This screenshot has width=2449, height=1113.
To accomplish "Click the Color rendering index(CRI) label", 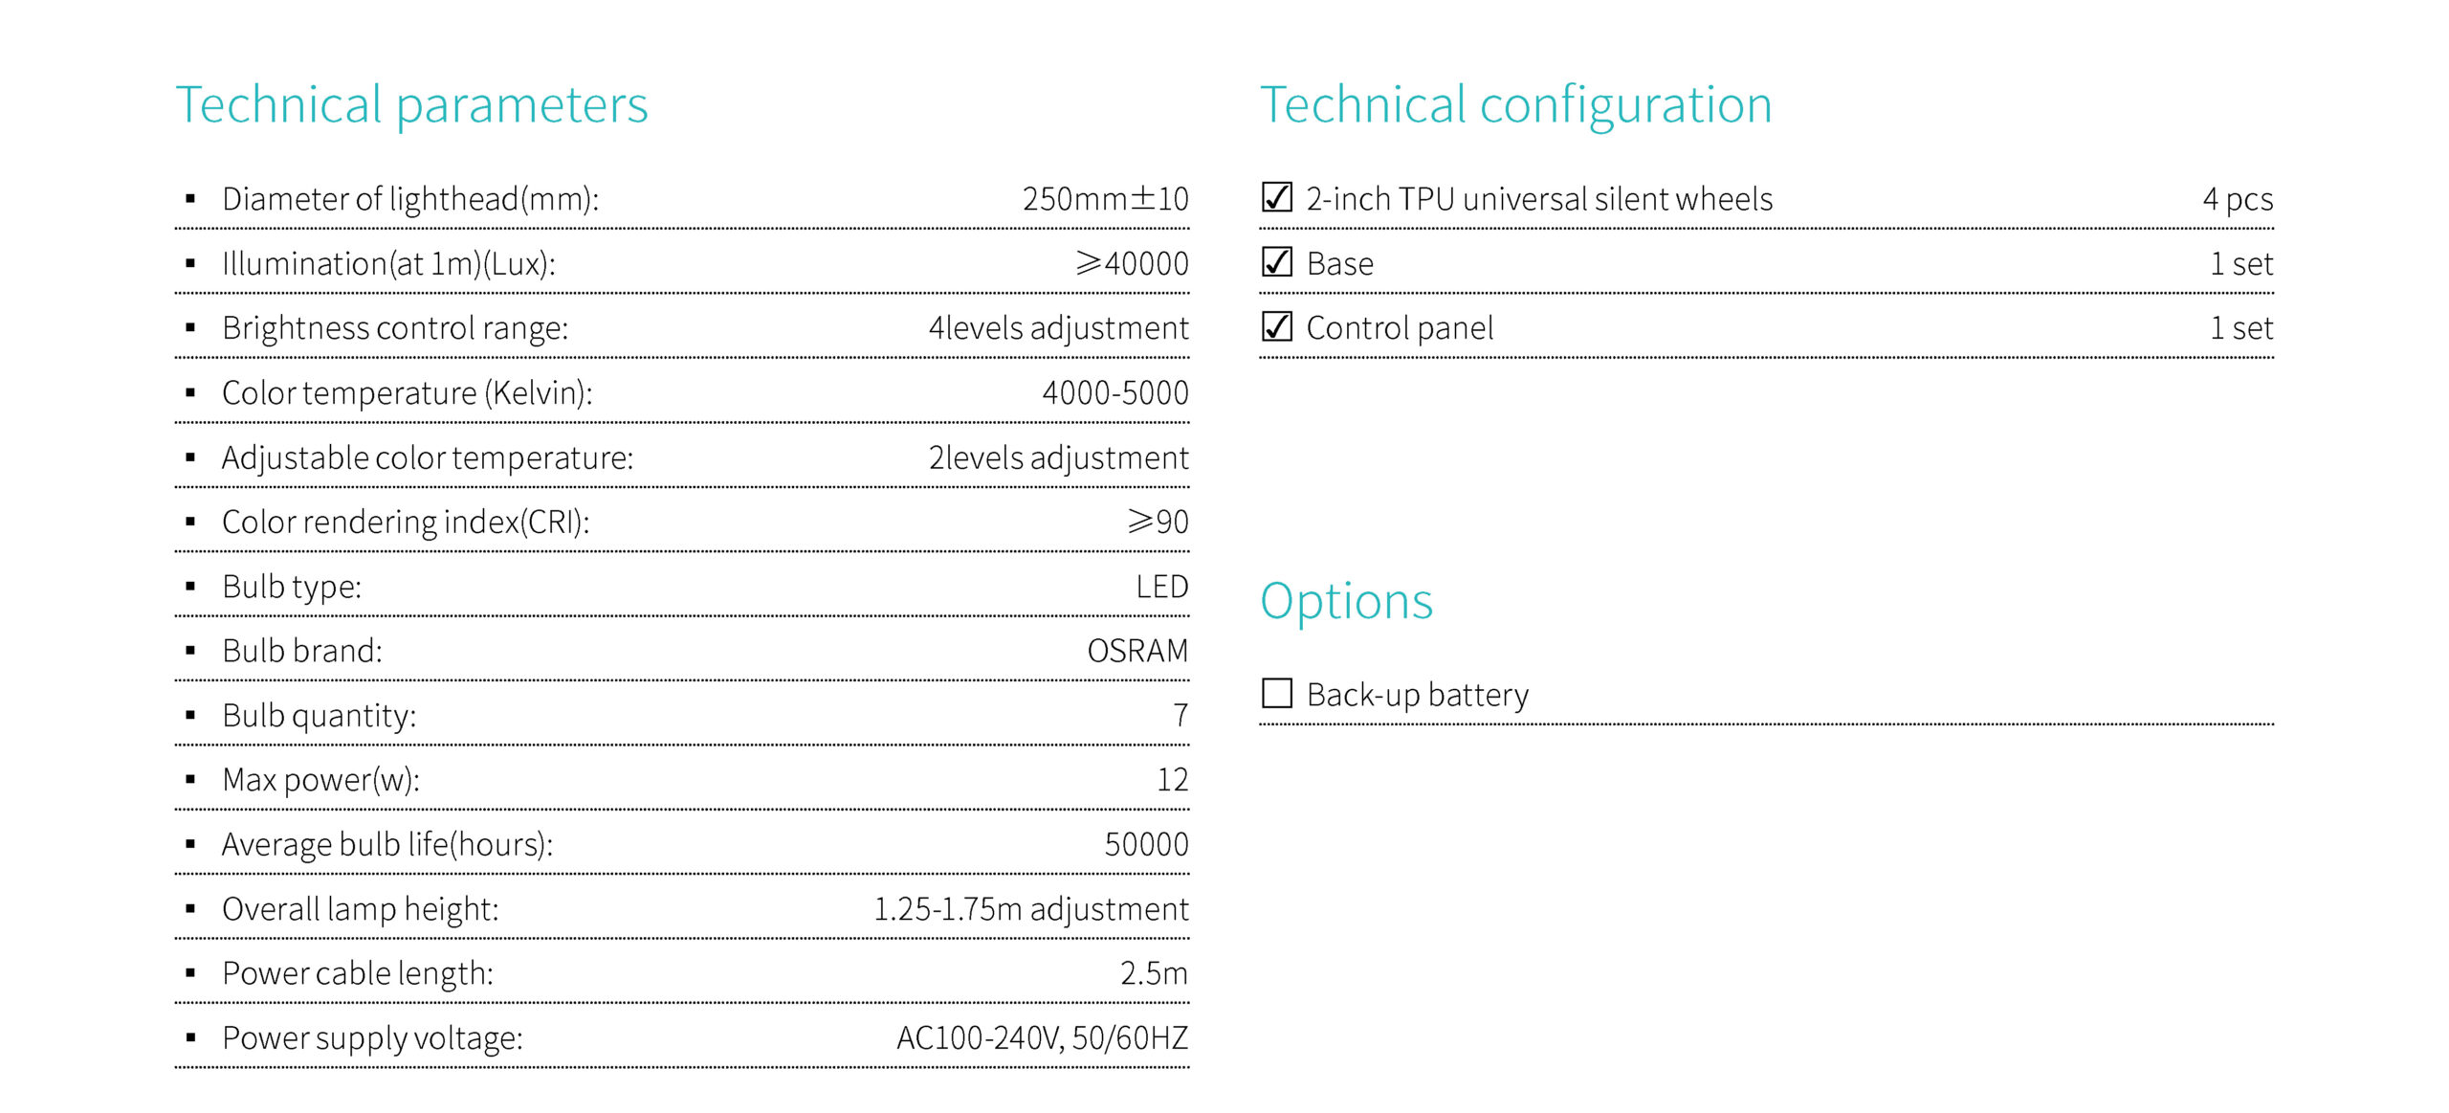I will pos(406,522).
